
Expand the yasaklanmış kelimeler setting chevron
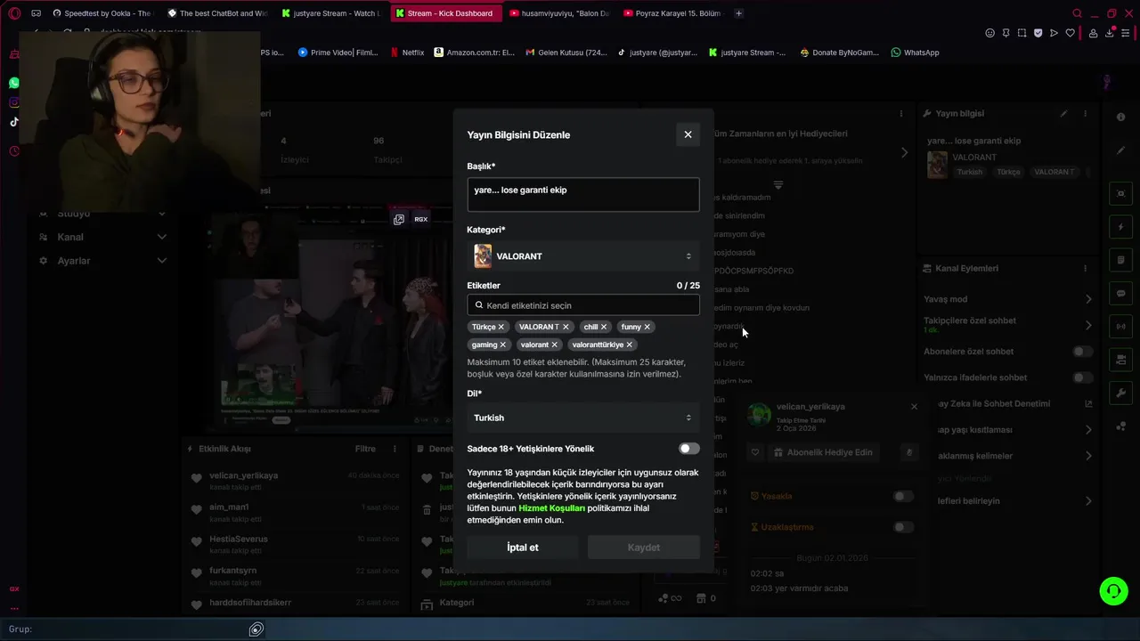pos(1088,456)
